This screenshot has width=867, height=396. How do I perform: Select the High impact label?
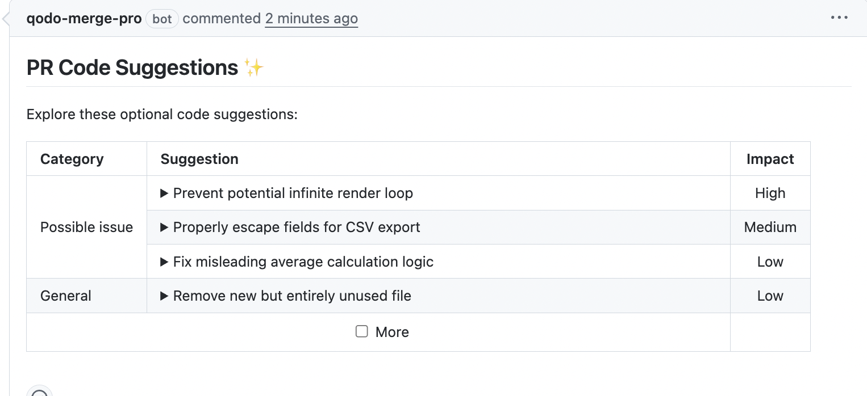770,193
